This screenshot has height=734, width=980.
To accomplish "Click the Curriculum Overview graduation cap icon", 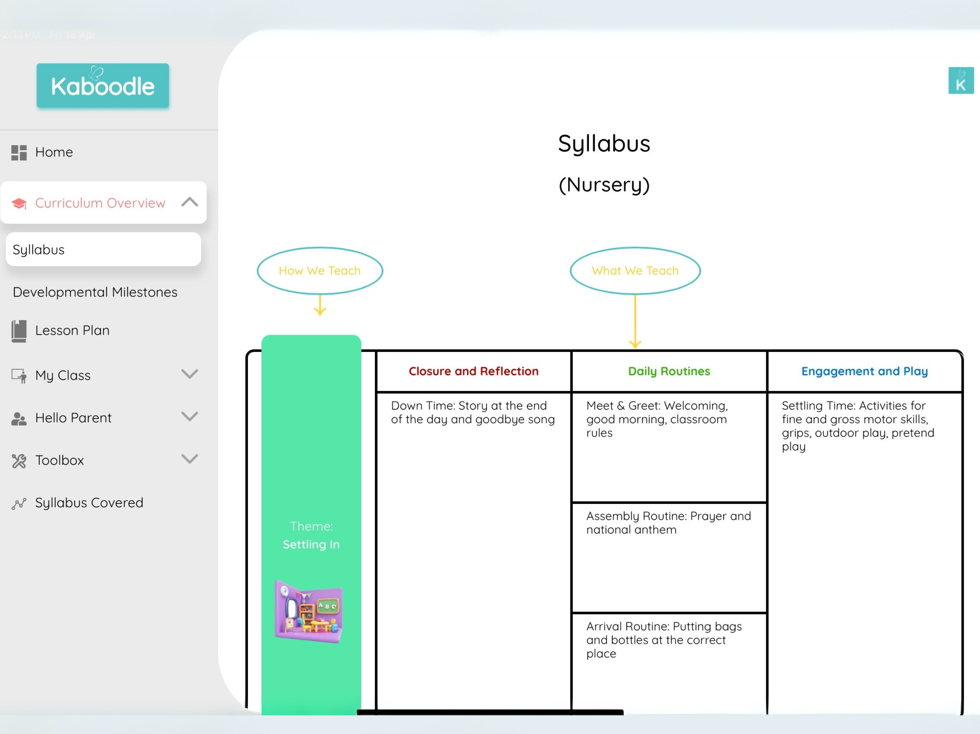I will (x=19, y=203).
